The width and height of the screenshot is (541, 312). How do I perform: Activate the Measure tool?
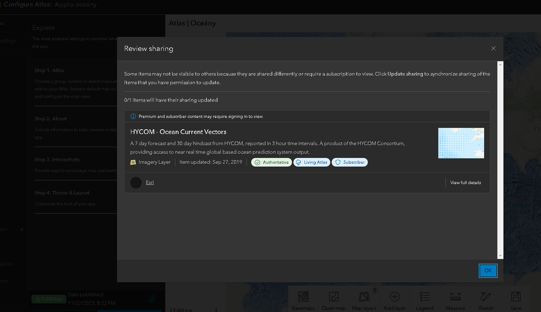(x=455, y=301)
